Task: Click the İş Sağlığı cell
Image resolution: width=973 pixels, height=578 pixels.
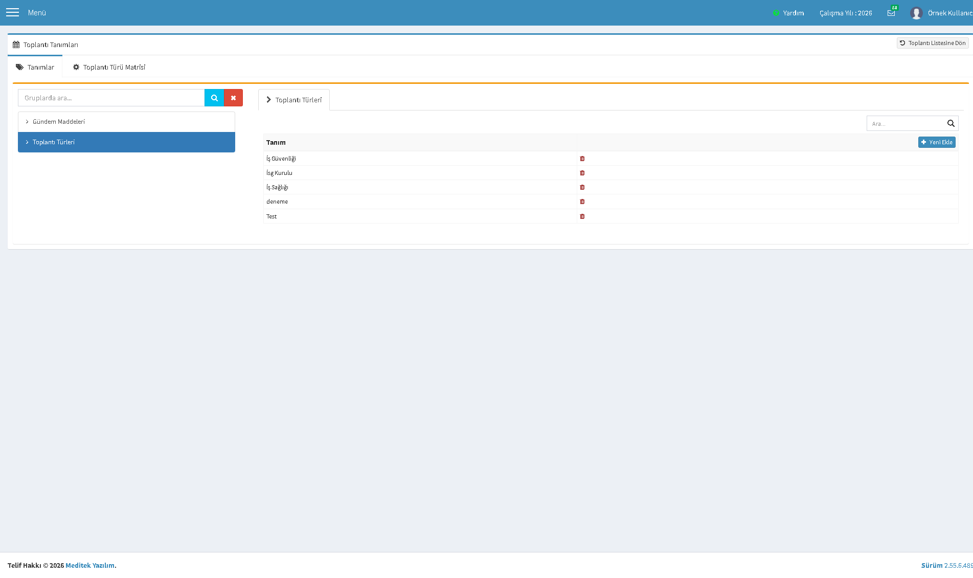Action: pyautogui.click(x=420, y=187)
